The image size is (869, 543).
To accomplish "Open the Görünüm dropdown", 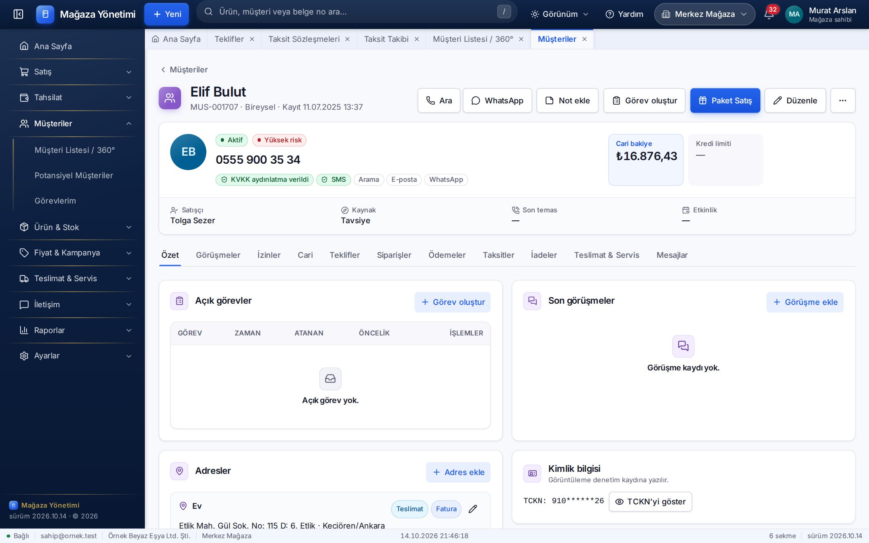I will tap(560, 14).
